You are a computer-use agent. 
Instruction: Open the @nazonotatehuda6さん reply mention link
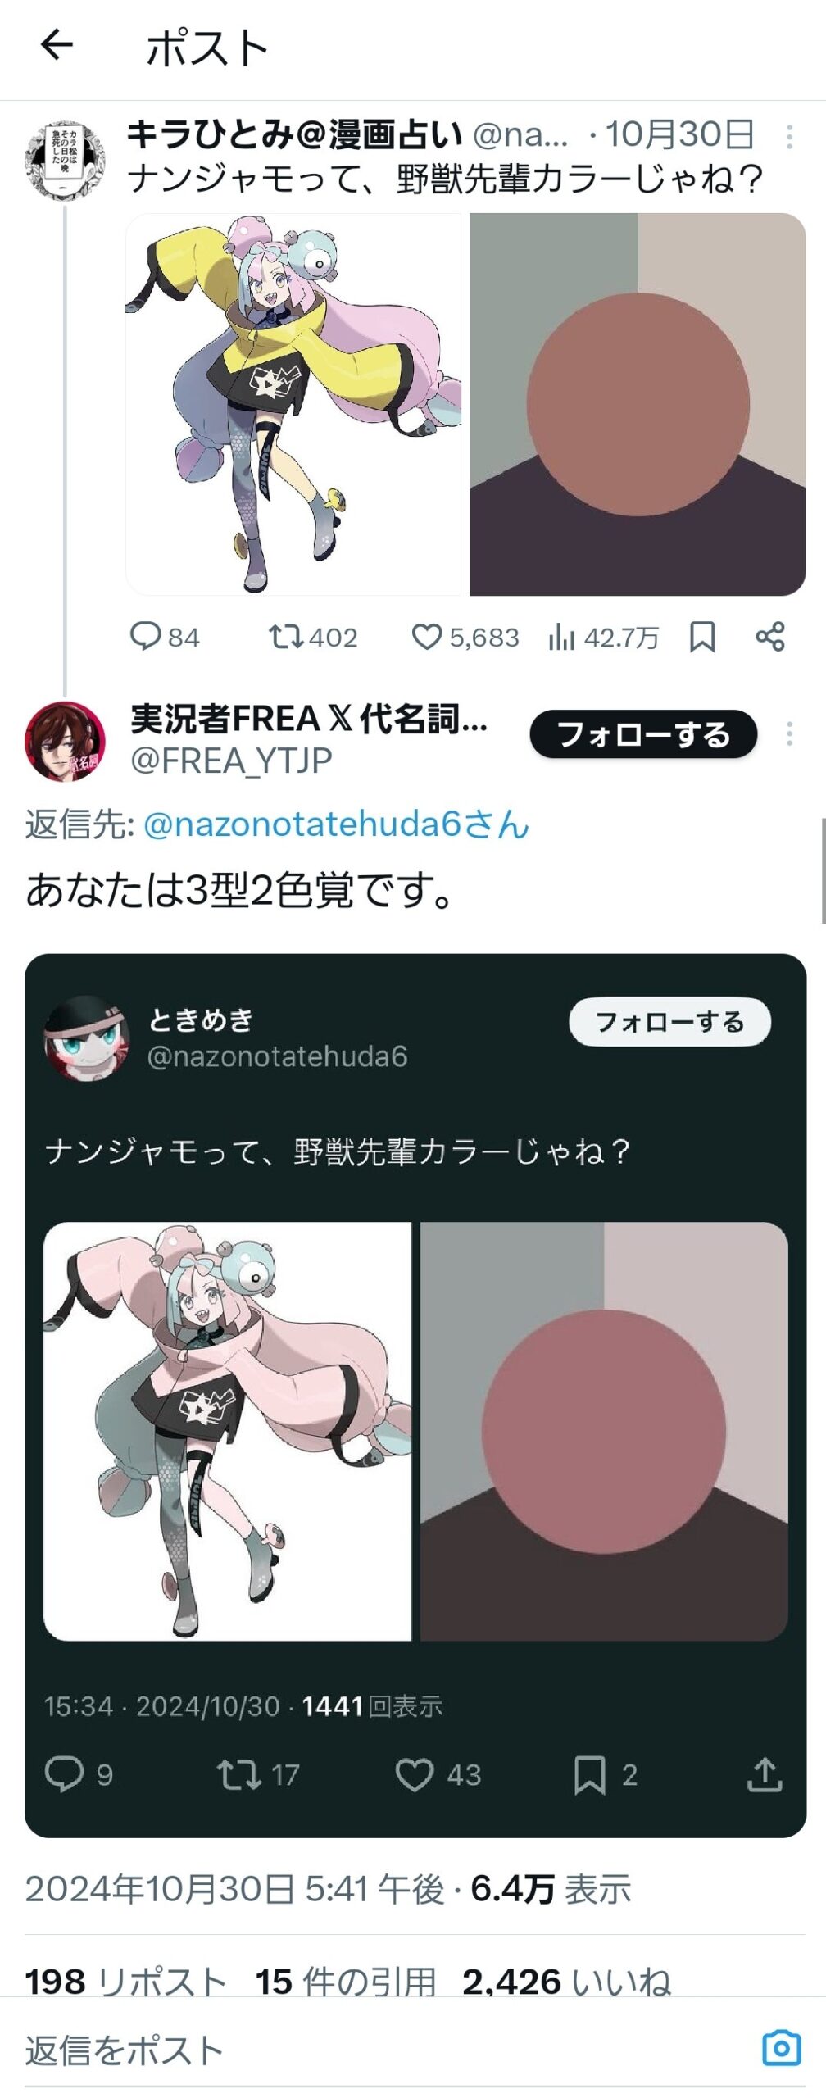(336, 824)
